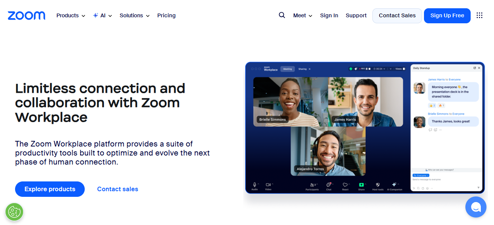
Task: Click the Views layout control
Action: (x=400, y=69)
